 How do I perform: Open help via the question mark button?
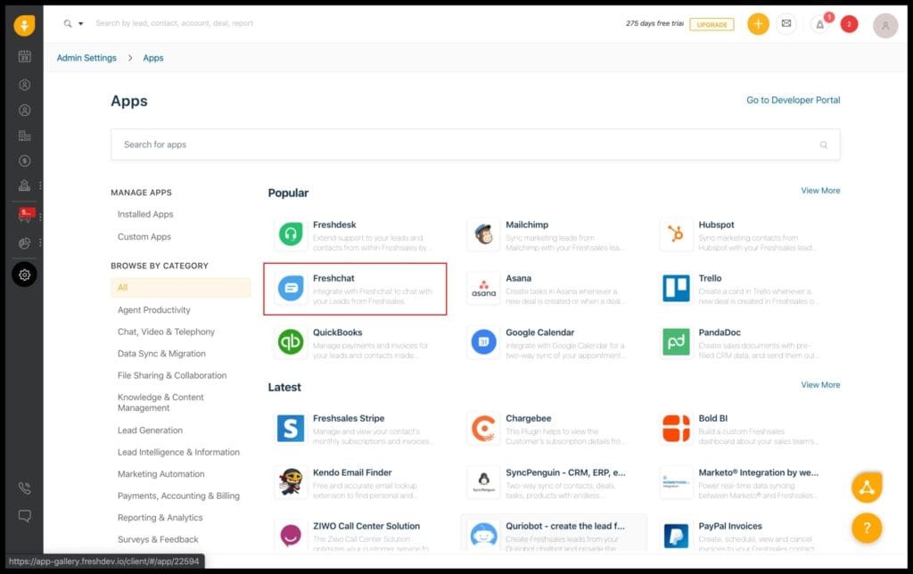click(866, 528)
